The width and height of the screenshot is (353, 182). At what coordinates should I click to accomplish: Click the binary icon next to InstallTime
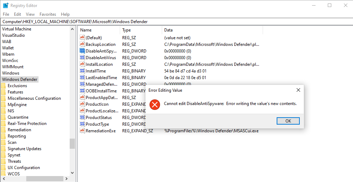[82, 71]
